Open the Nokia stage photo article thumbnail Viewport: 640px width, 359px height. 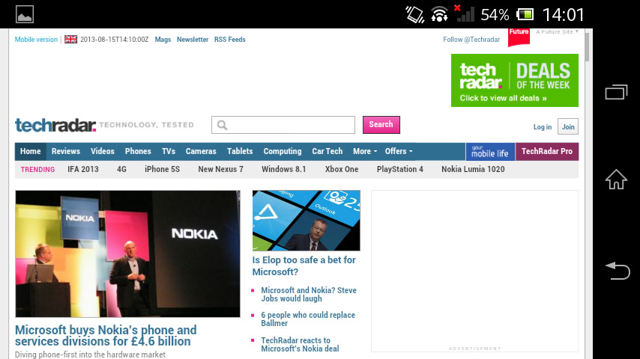(127, 254)
